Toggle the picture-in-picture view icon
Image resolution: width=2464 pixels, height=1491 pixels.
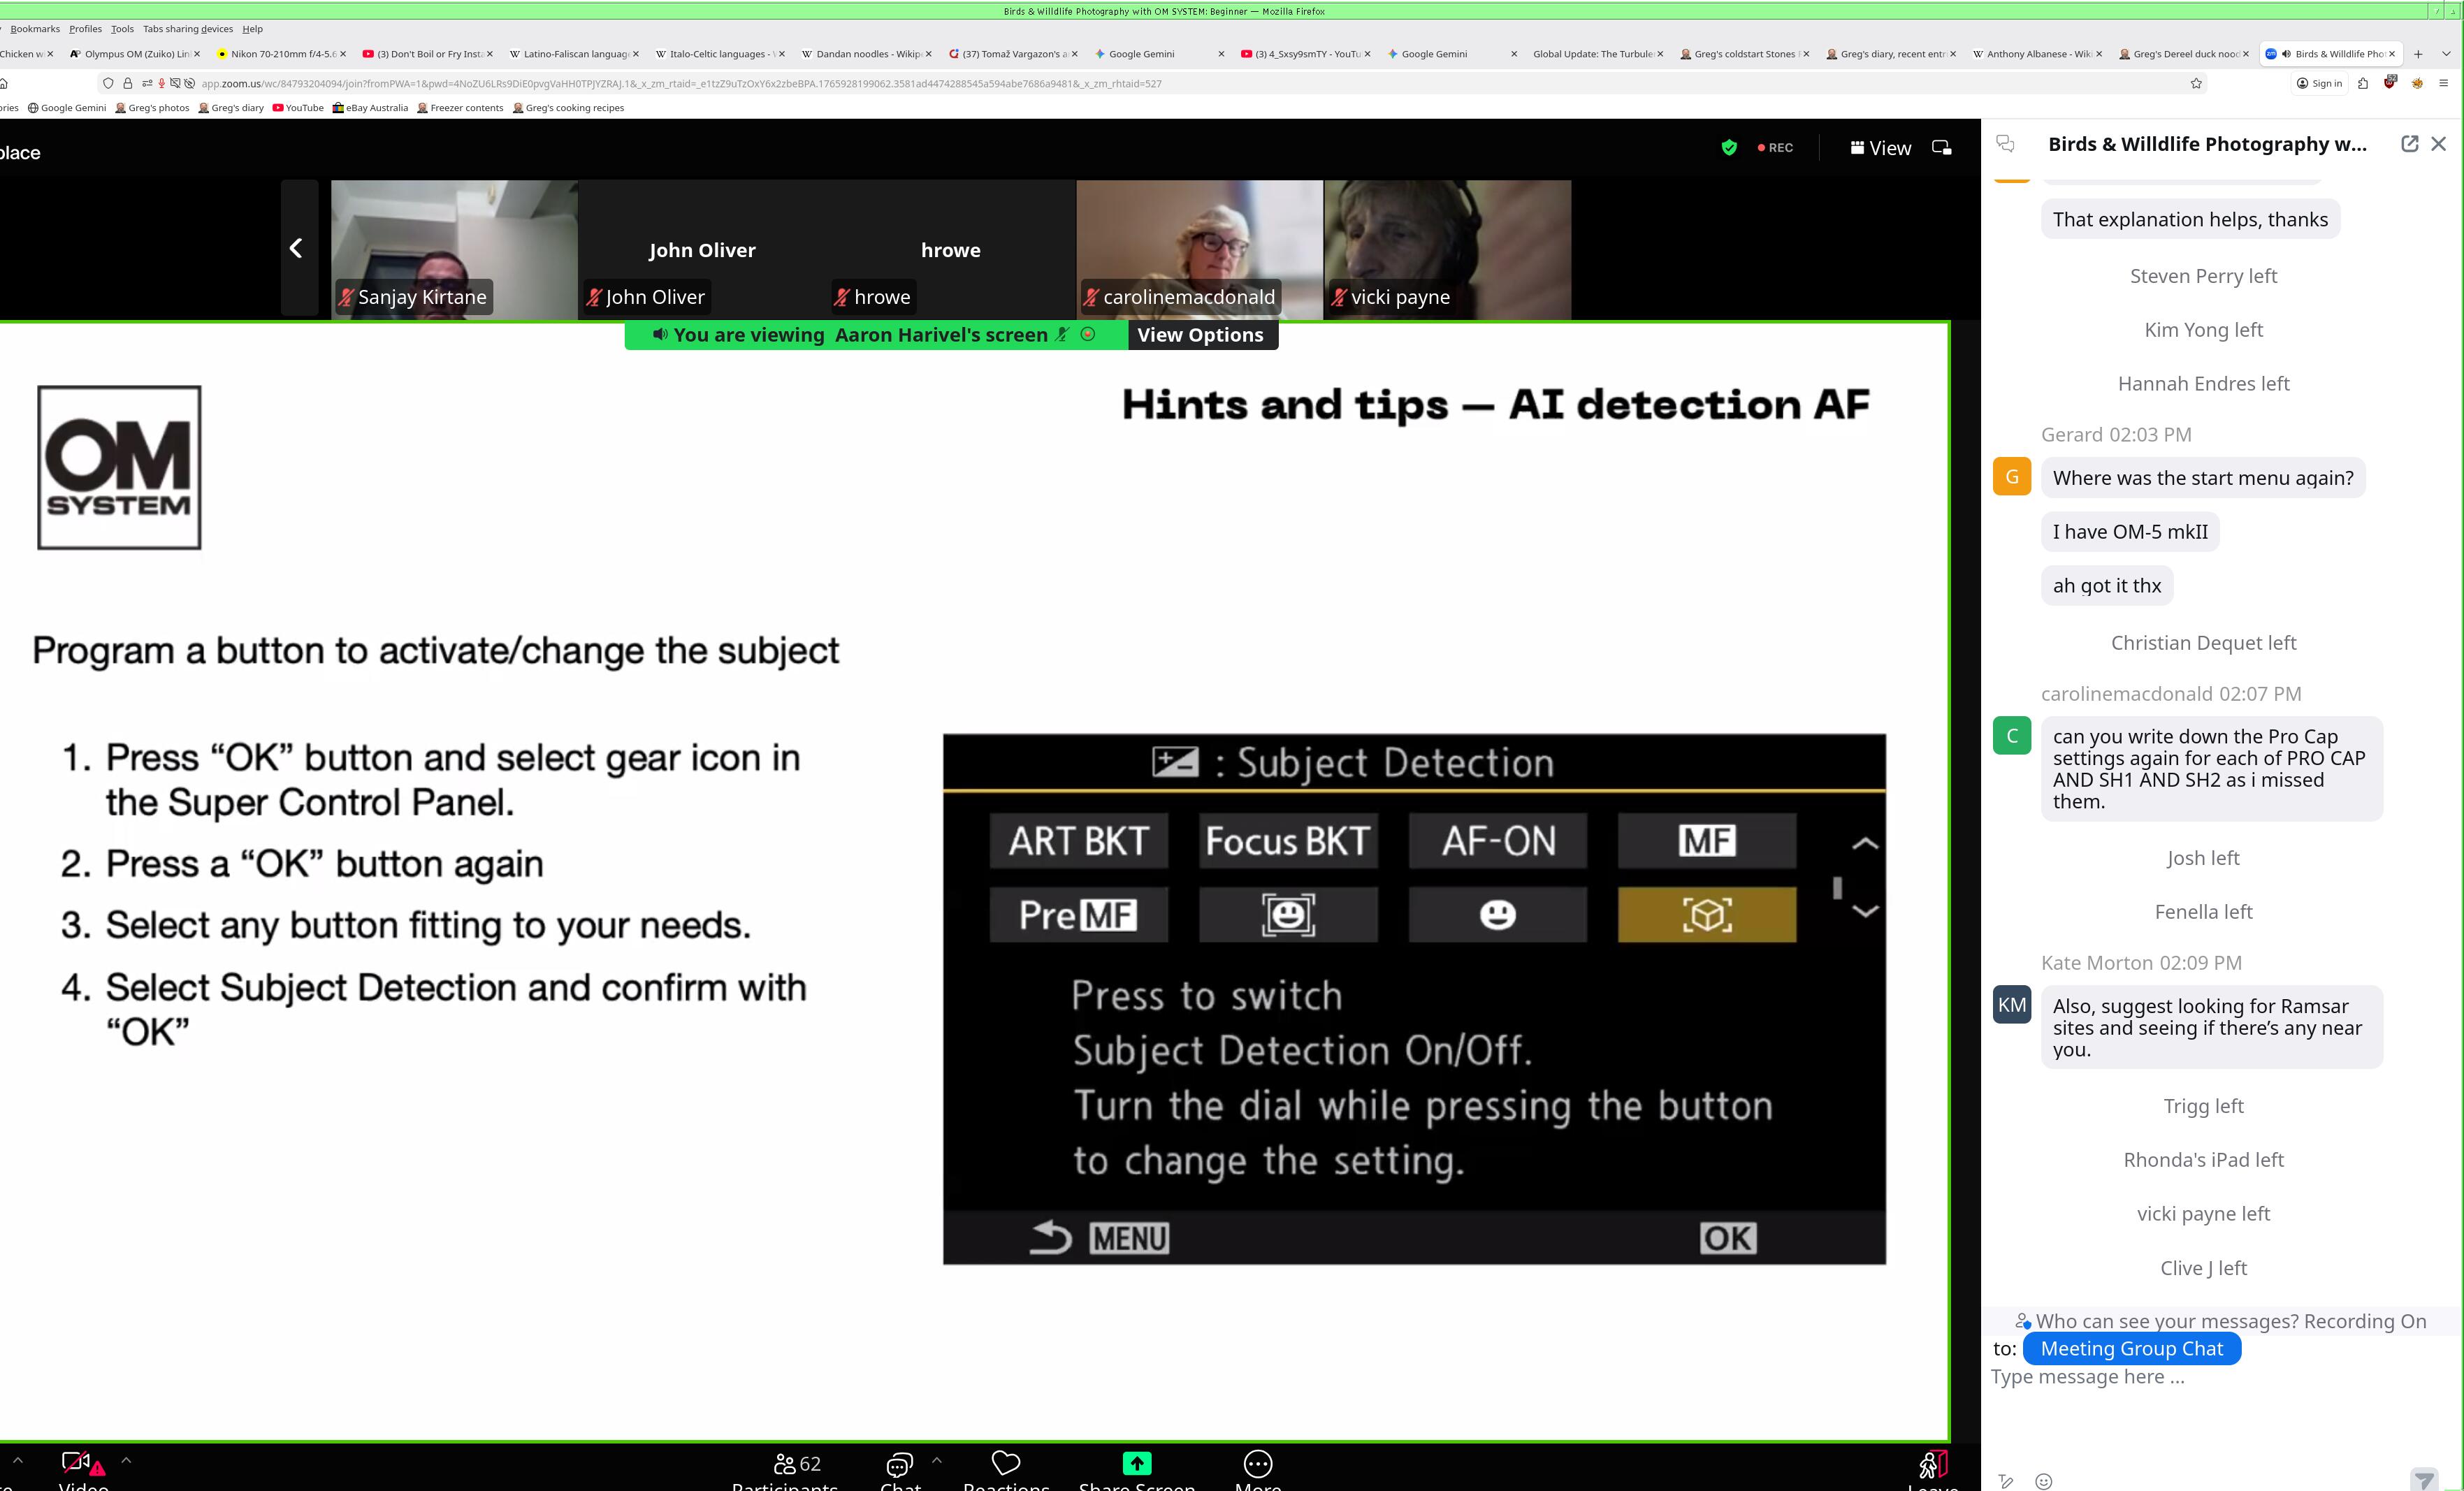[x=1941, y=148]
